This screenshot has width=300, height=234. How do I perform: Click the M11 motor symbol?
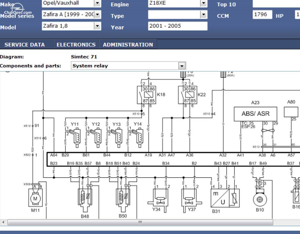click(x=35, y=198)
